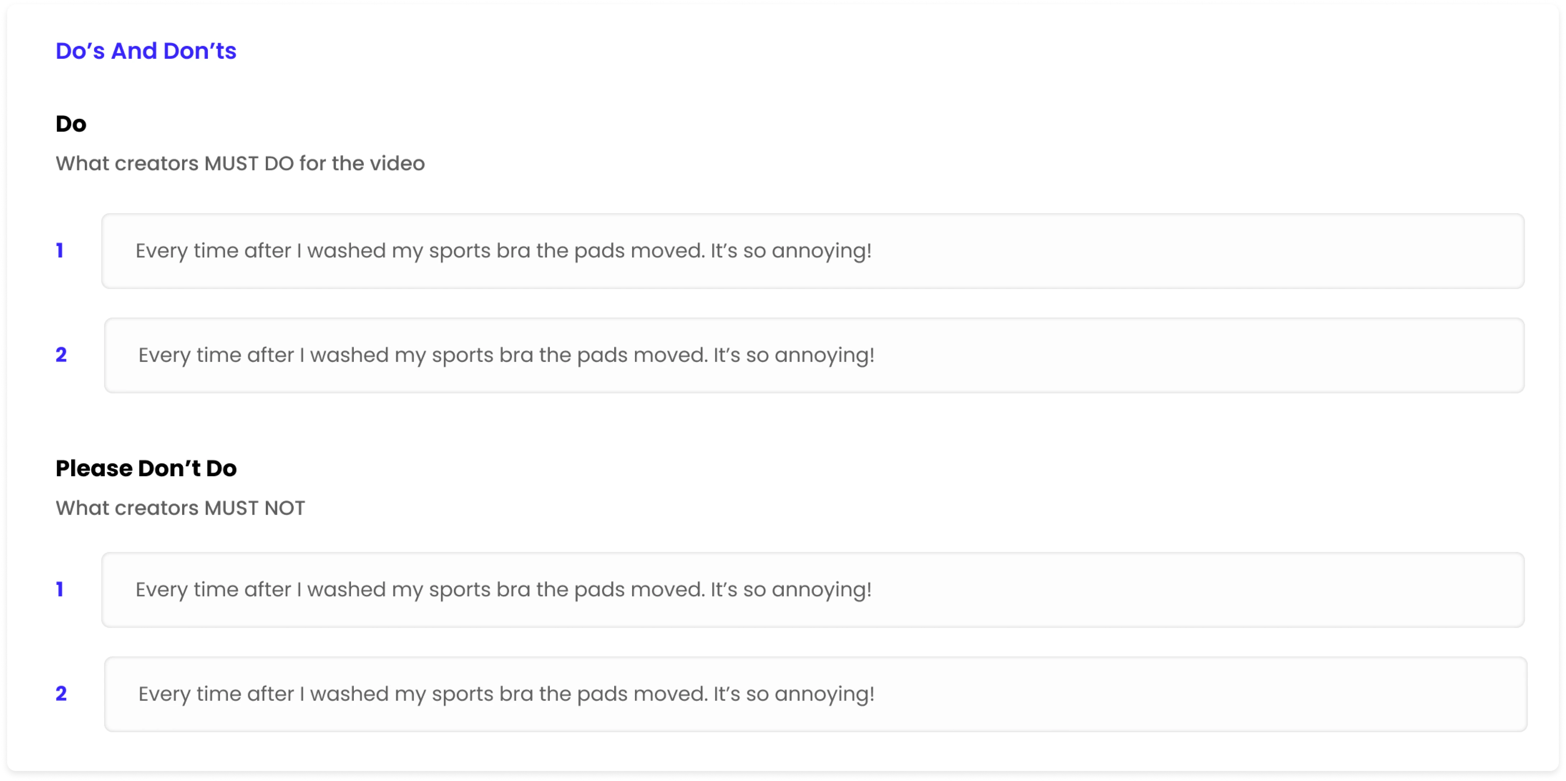Focus the second field under Please Don't Do
Viewport: 1566px width, 781px height.
(x=815, y=694)
